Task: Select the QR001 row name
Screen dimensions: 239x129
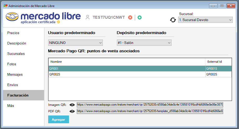Action: click(127, 69)
